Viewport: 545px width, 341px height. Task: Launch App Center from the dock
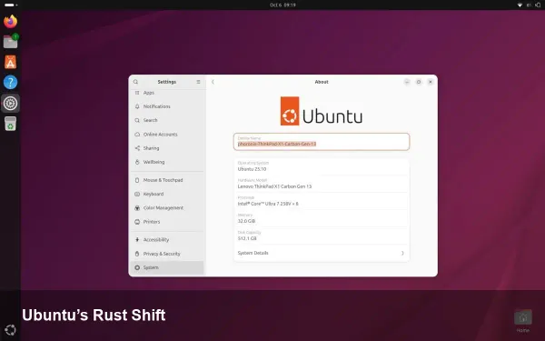click(10, 62)
